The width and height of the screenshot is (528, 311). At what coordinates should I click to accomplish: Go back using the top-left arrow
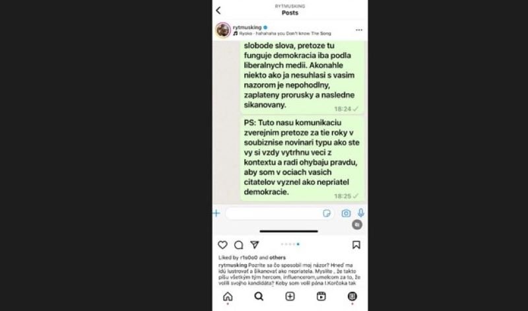click(x=218, y=11)
